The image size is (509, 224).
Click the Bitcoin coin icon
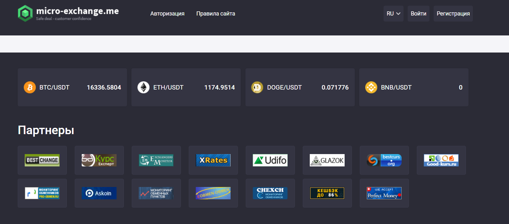30,87
